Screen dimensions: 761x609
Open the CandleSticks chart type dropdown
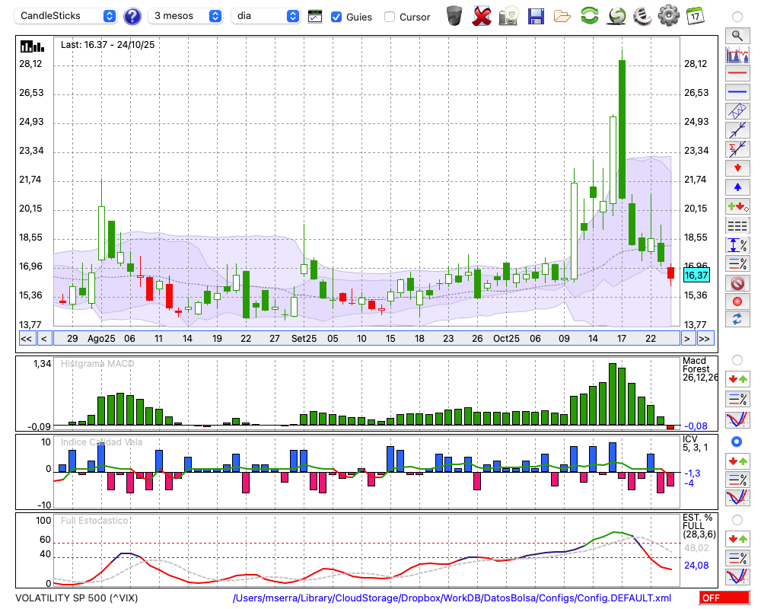click(67, 16)
